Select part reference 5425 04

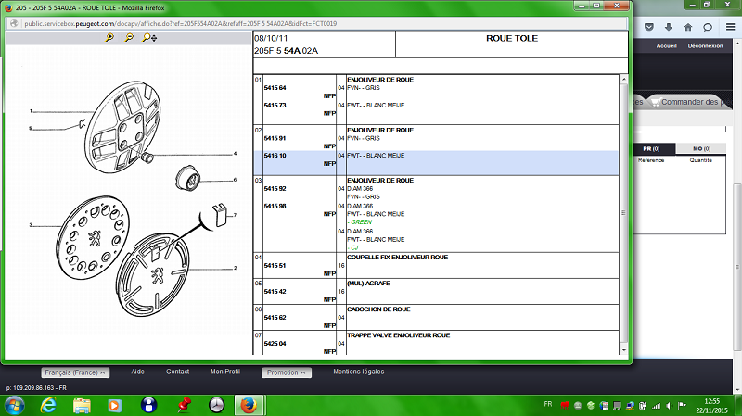click(x=275, y=343)
